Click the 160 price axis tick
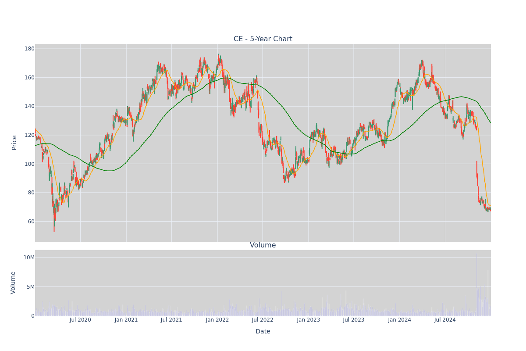Image resolution: width=526 pixels, height=351 pixels. click(x=29, y=78)
